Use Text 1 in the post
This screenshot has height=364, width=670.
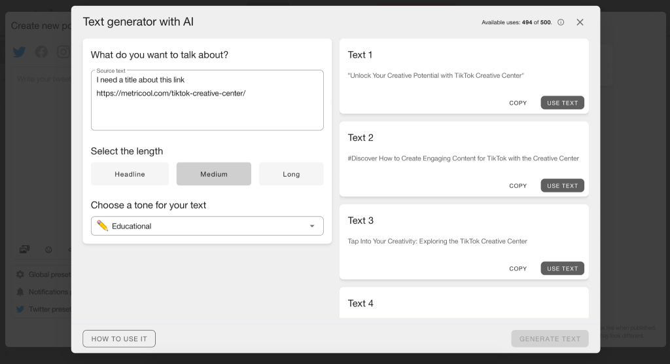562,103
